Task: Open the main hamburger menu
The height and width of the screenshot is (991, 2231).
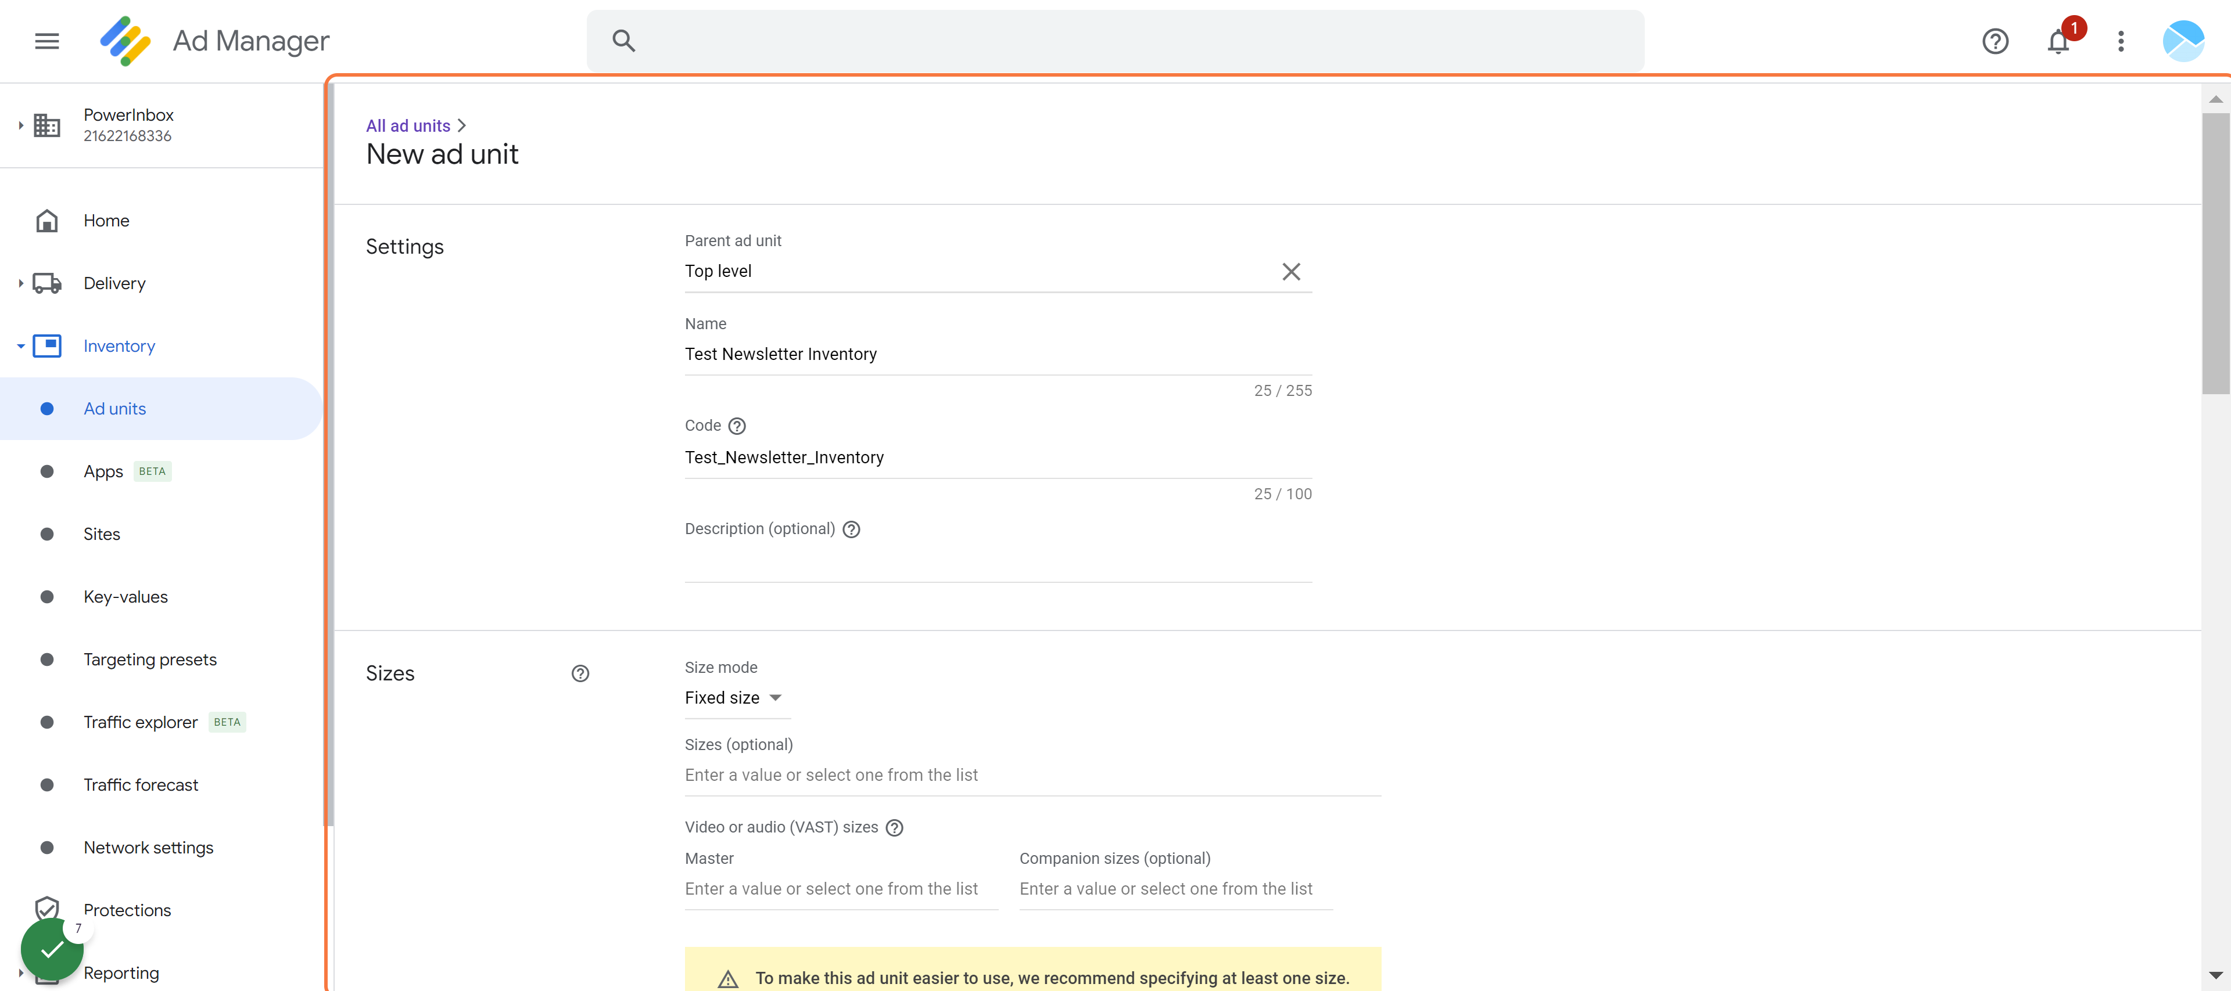Action: tap(46, 41)
